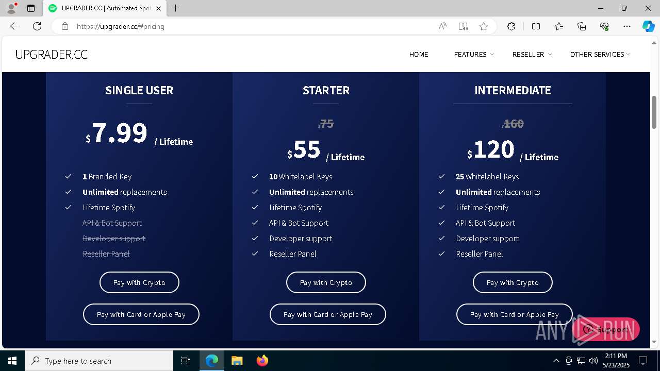Open the notification center icon
The height and width of the screenshot is (371, 660).
(x=643, y=361)
